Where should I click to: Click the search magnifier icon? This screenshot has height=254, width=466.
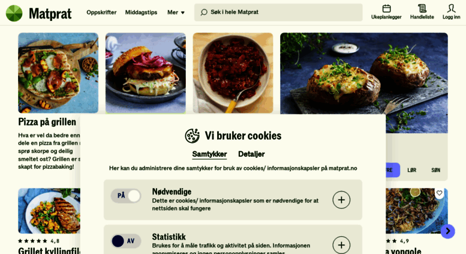click(204, 12)
